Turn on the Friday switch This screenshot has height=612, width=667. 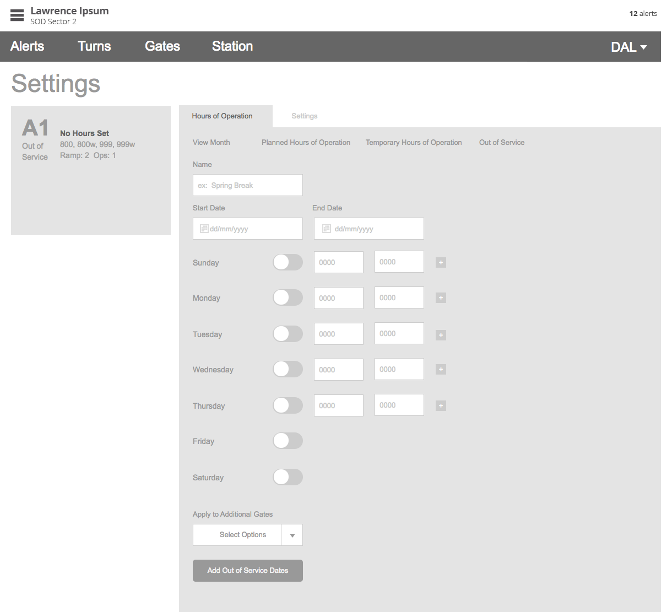[288, 441]
